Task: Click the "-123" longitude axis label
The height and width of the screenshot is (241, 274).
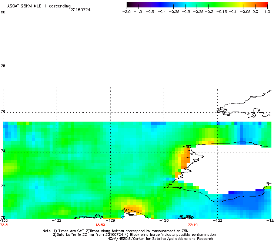Action: coord(218,220)
